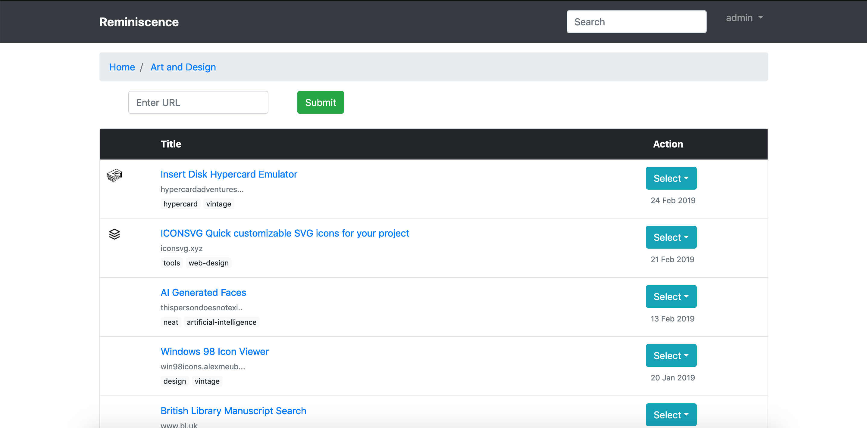Click the tools tag
The height and width of the screenshot is (428, 867).
point(172,263)
